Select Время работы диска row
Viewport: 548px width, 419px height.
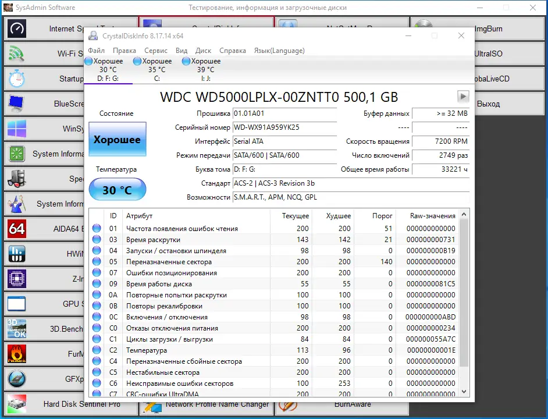(274, 283)
